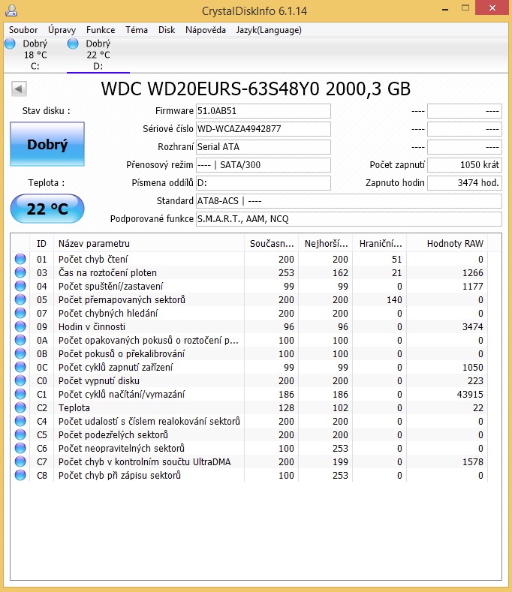The height and width of the screenshot is (592, 512).
Task: Click the Standard field ATA8-ACS
Action: pyautogui.click(x=349, y=201)
